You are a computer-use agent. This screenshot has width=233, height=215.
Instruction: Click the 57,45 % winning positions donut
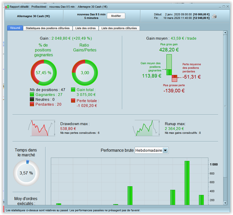click(44, 73)
